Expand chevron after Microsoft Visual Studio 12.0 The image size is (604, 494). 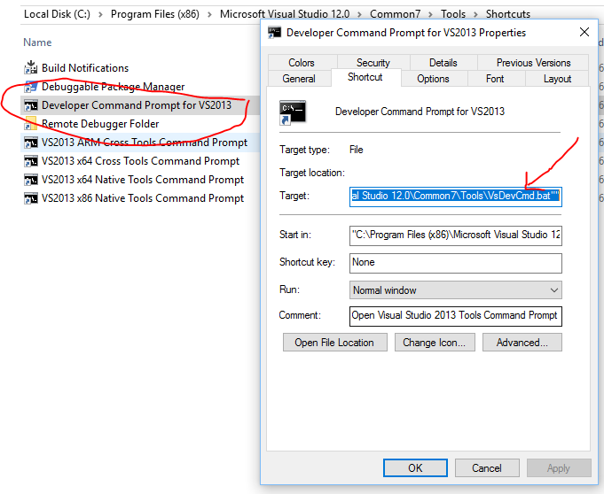tap(359, 15)
